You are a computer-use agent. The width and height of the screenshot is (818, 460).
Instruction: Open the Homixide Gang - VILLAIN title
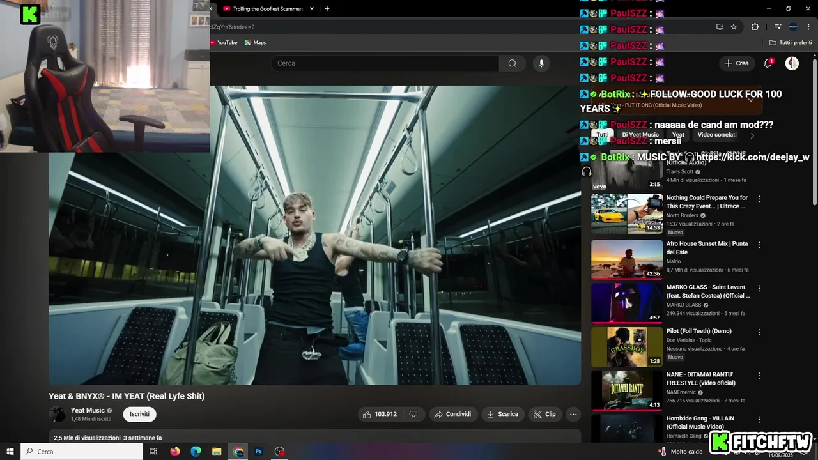point(700,422)
